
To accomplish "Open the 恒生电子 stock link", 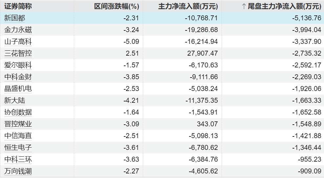I will [x=18, y=148].
